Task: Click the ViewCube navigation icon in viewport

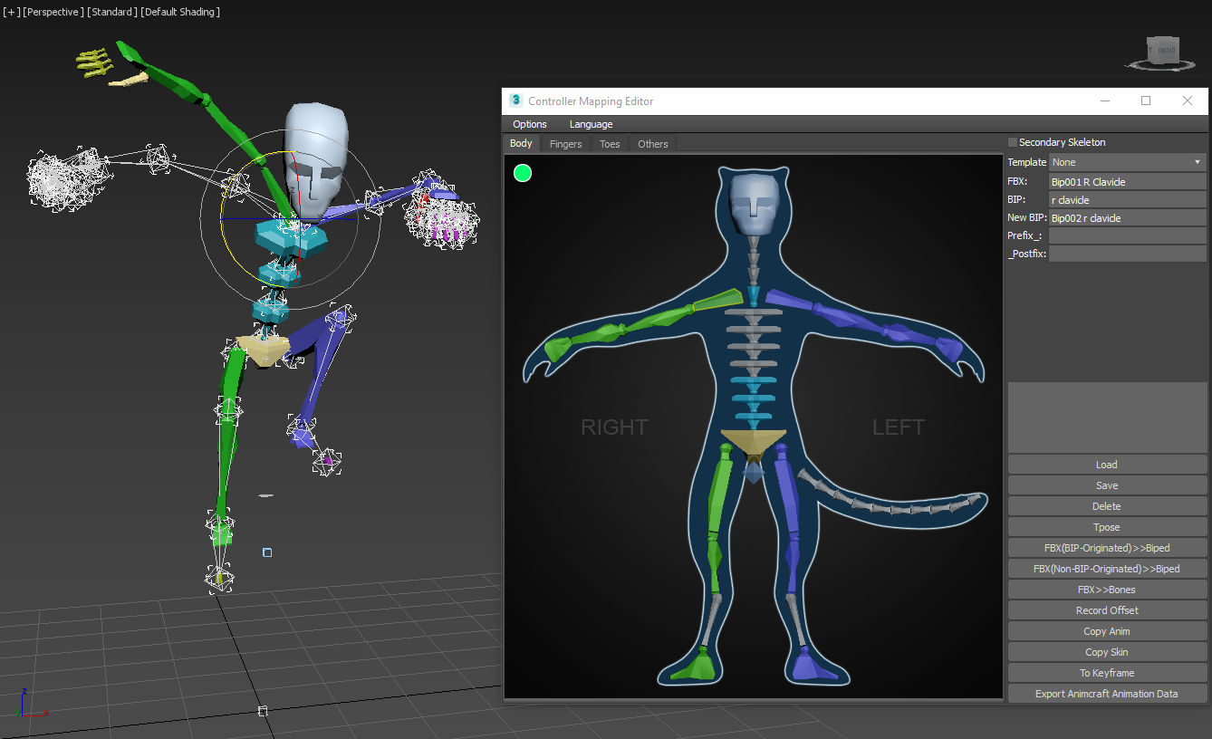Action: 1163,53
